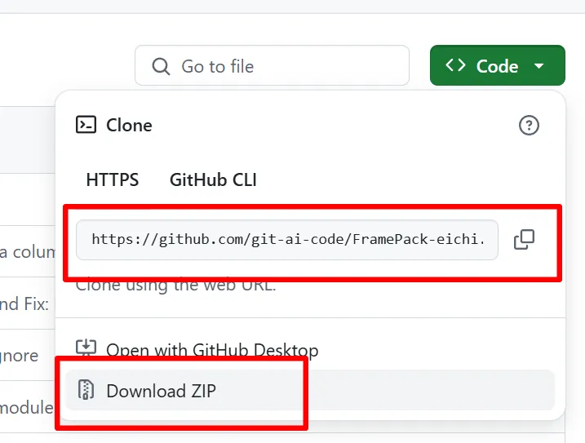This screenshot has width=585, height=443.
Task: Click the zip file icon
Action: pos(86,390)
